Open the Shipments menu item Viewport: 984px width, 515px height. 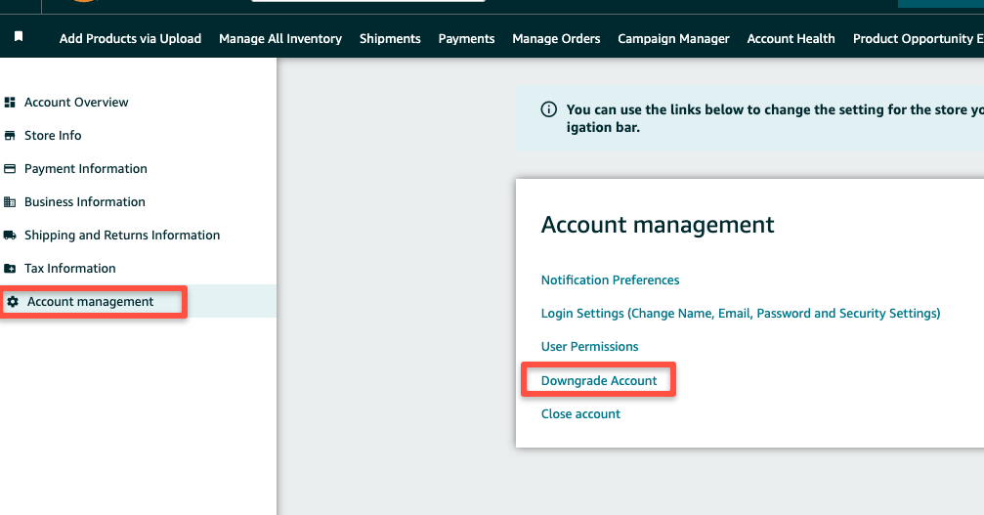tap(390, 39)
